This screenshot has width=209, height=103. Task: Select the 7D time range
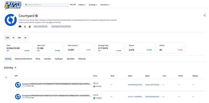click(13, 38)
